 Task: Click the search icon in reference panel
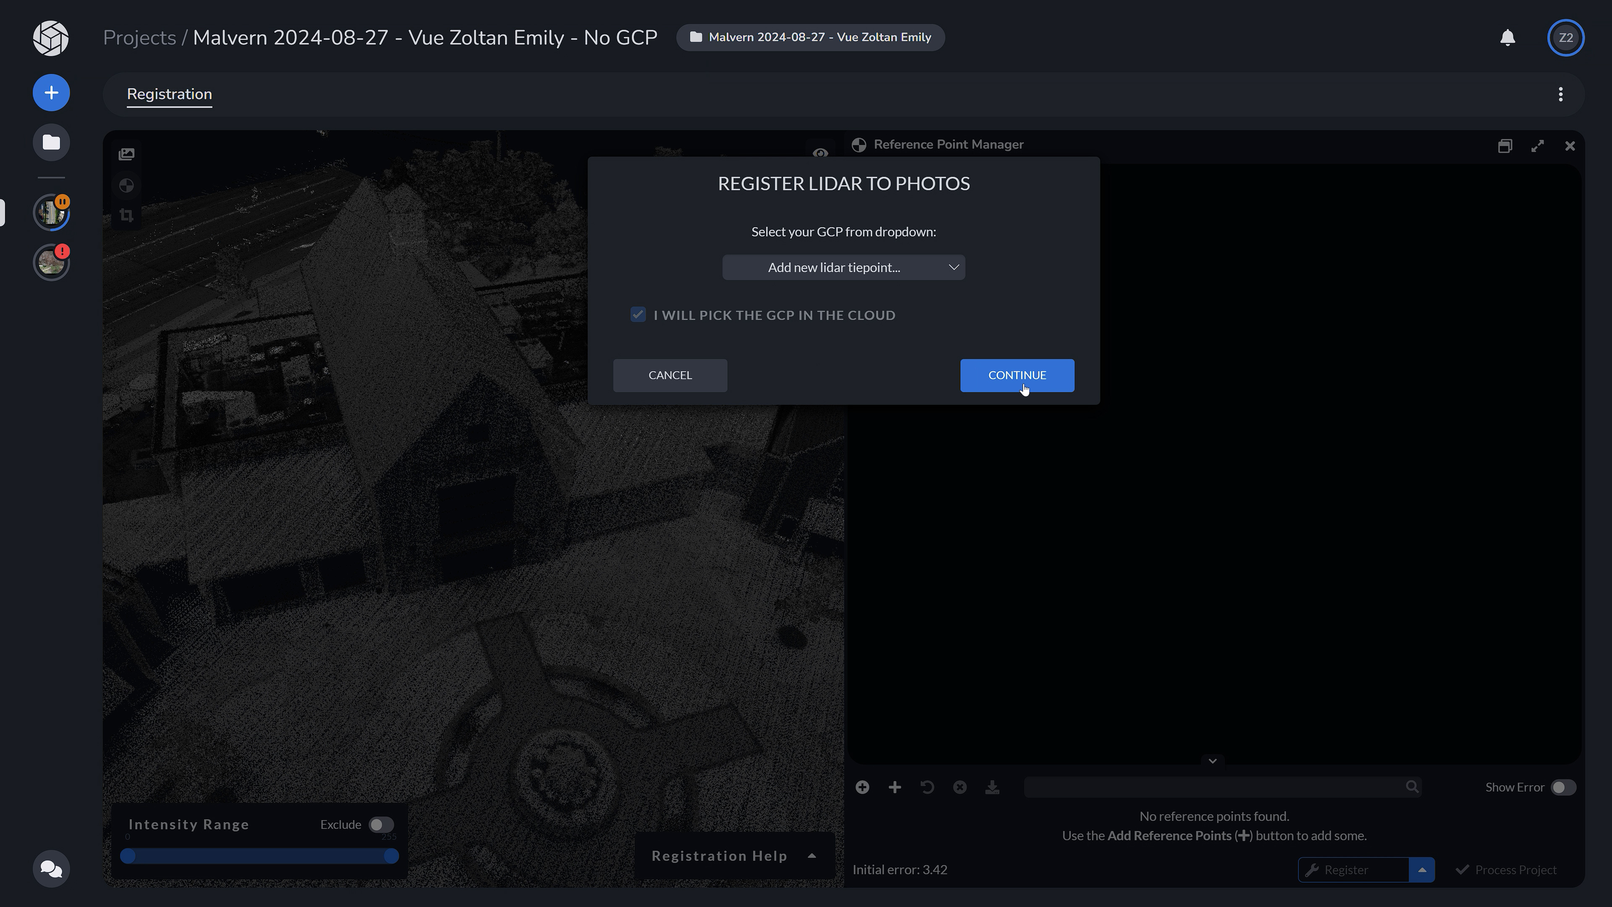(1412, 786)
